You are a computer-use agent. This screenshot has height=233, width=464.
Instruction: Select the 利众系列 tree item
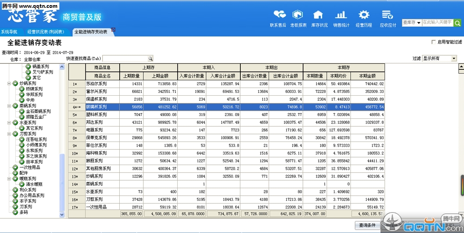28,190
